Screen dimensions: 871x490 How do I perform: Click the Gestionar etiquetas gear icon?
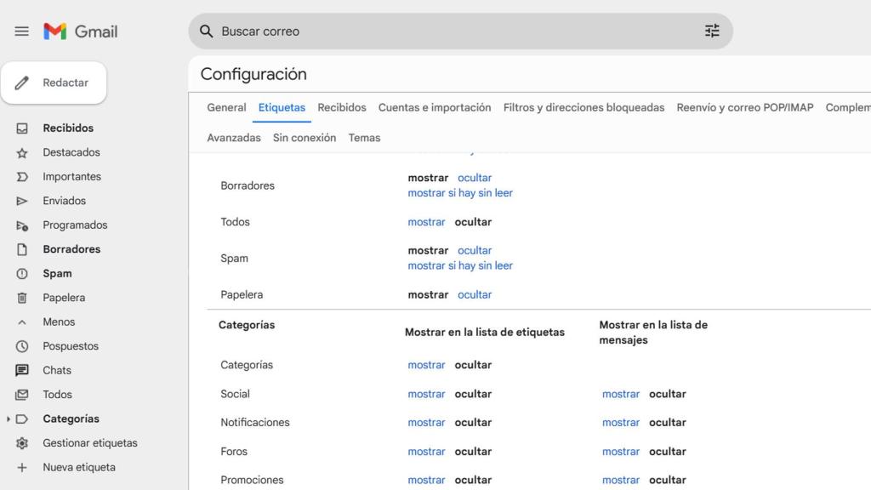(x=21, y=443)
